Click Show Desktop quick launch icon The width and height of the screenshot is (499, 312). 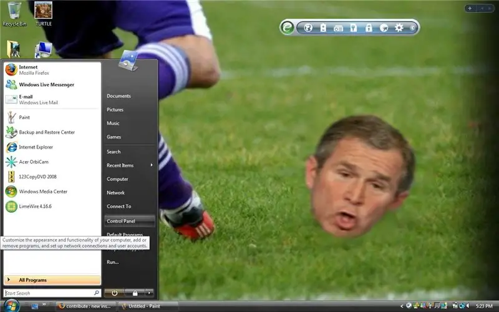[35, 306]
